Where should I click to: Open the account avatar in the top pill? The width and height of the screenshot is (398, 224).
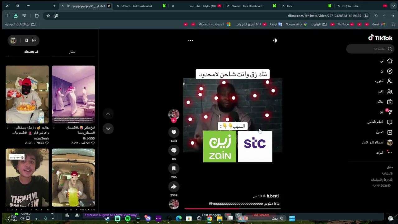tap(13, 40)
